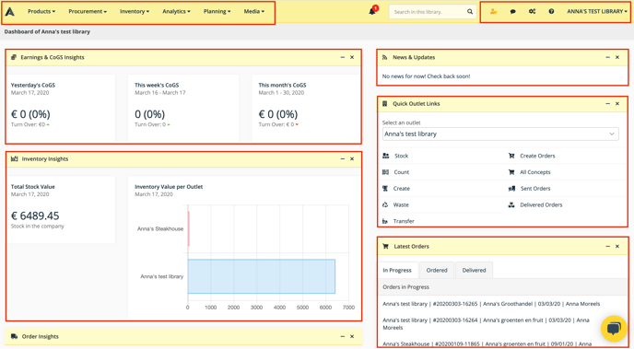Click the All Concepts cart icon
Viewport: 634px width, 349px height.
point(511,172)
